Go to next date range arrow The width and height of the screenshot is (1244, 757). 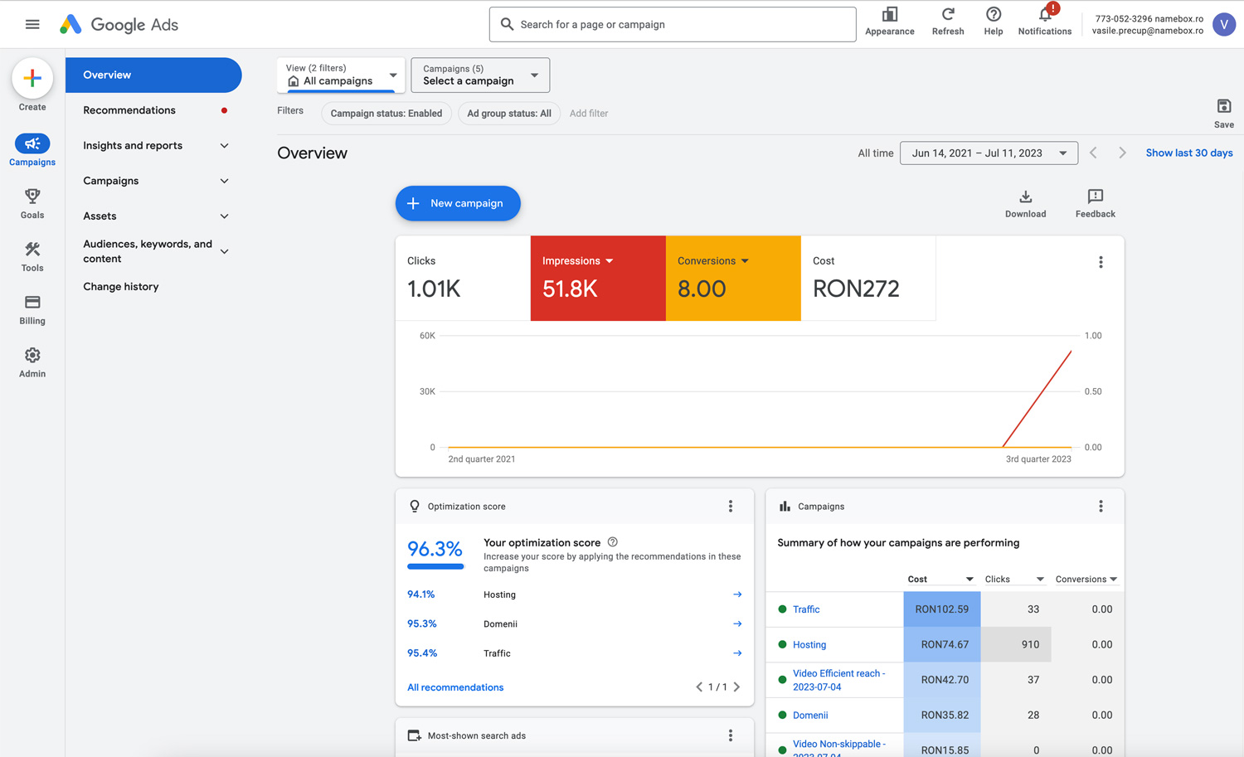click(1122, 153)
